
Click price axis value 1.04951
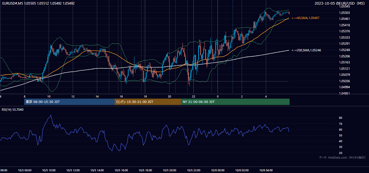coord(344,93)
